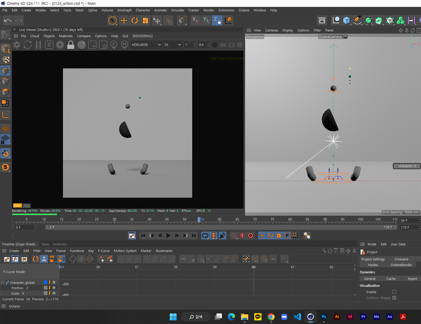Play the animation forward
The width and height of the screenshot is (421, 324).
168,236
